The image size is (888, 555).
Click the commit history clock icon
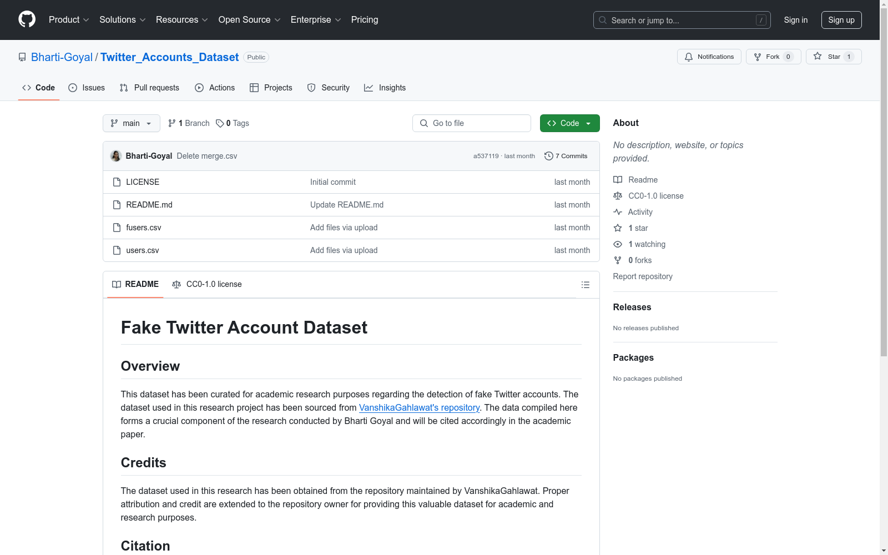(549, 156)
